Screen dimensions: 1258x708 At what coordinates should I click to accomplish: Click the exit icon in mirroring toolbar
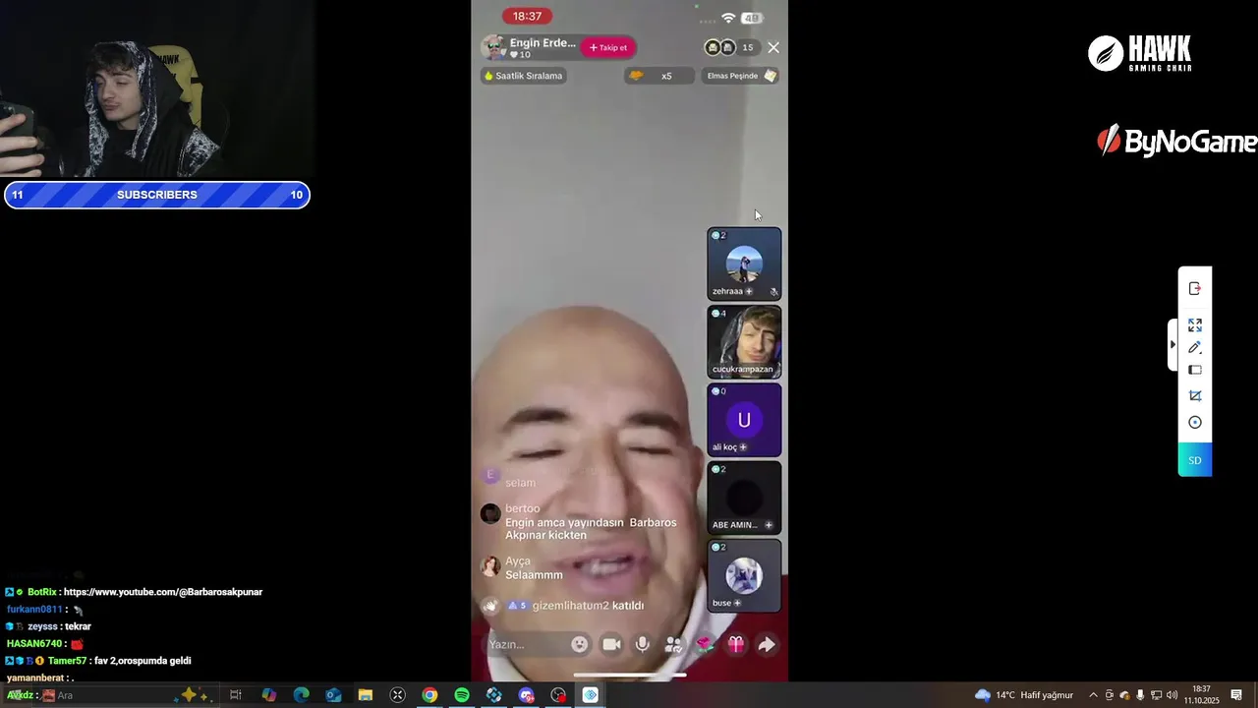[1195, 288]
